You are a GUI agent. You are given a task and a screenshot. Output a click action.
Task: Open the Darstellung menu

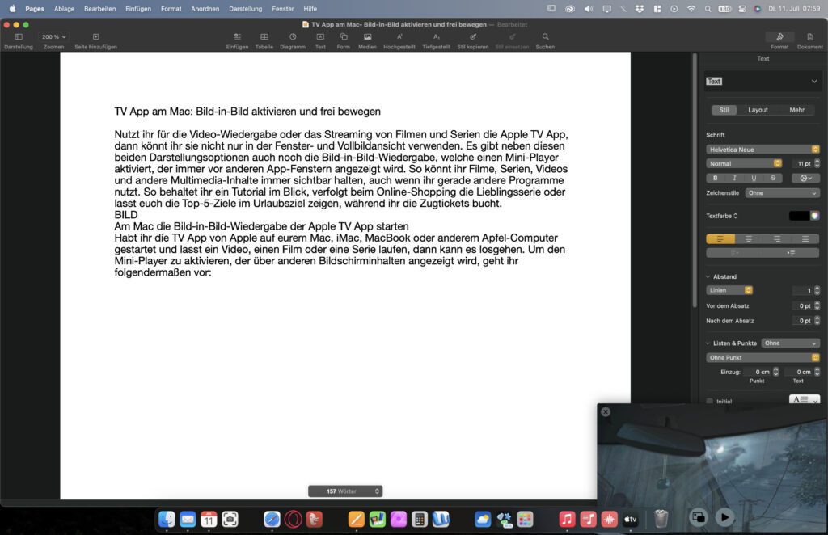pyautogui.click(x=245, y=9)
